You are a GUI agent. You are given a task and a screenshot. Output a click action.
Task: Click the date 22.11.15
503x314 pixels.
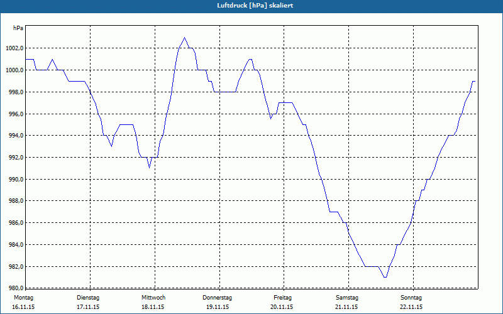click(411, 307)
